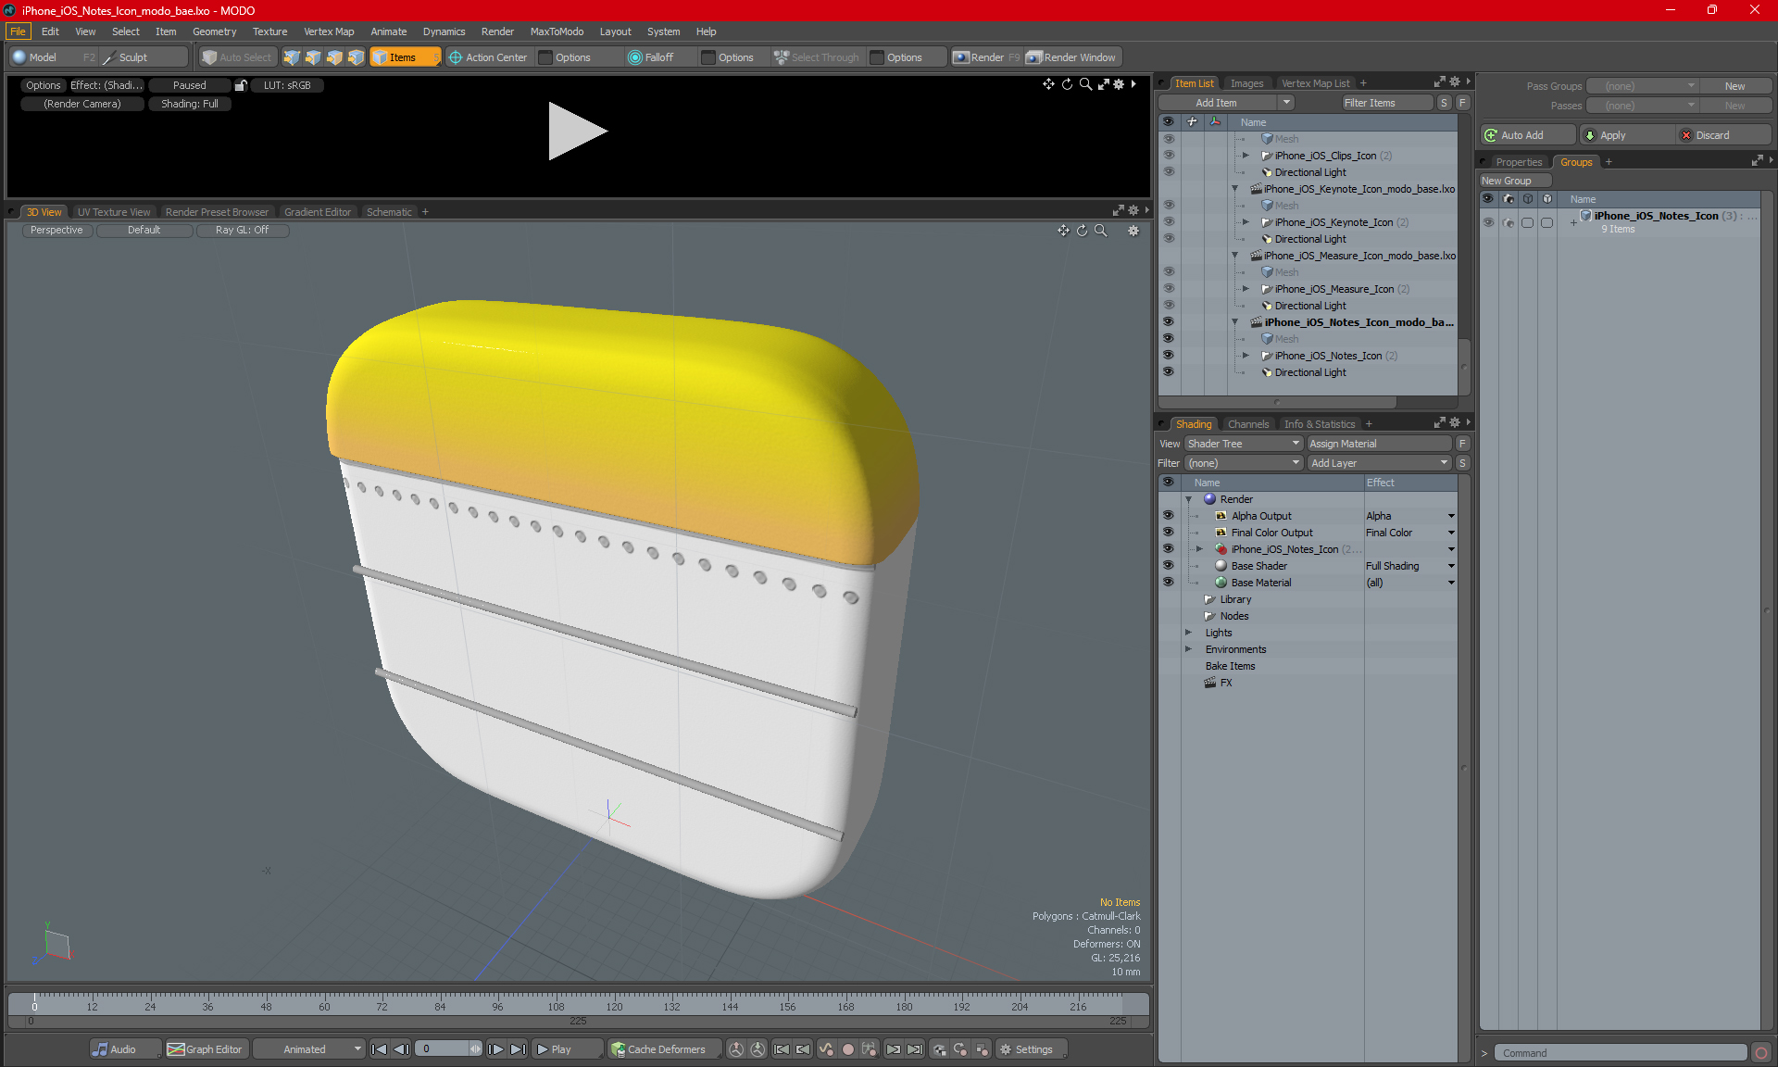Step to next frame
The image size is (1778, 1067).
click(496, 1049)
